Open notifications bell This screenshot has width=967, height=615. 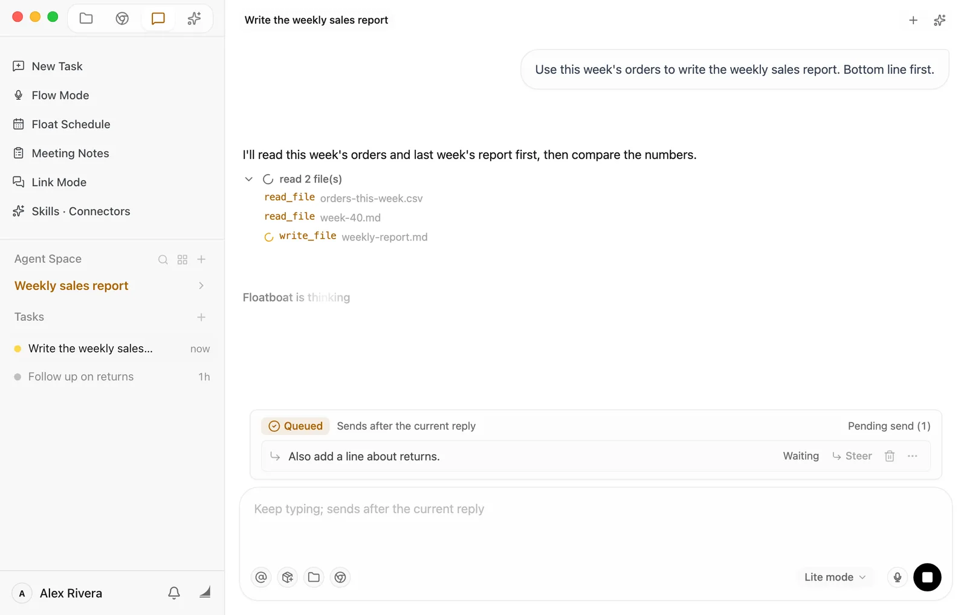pos(174,593)
